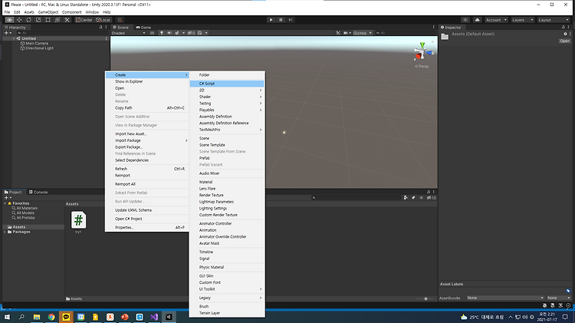This screenshot has height=323, width=575.
Task: Open Visual Studio from taskbar
Action: click(x=154, y=317)
